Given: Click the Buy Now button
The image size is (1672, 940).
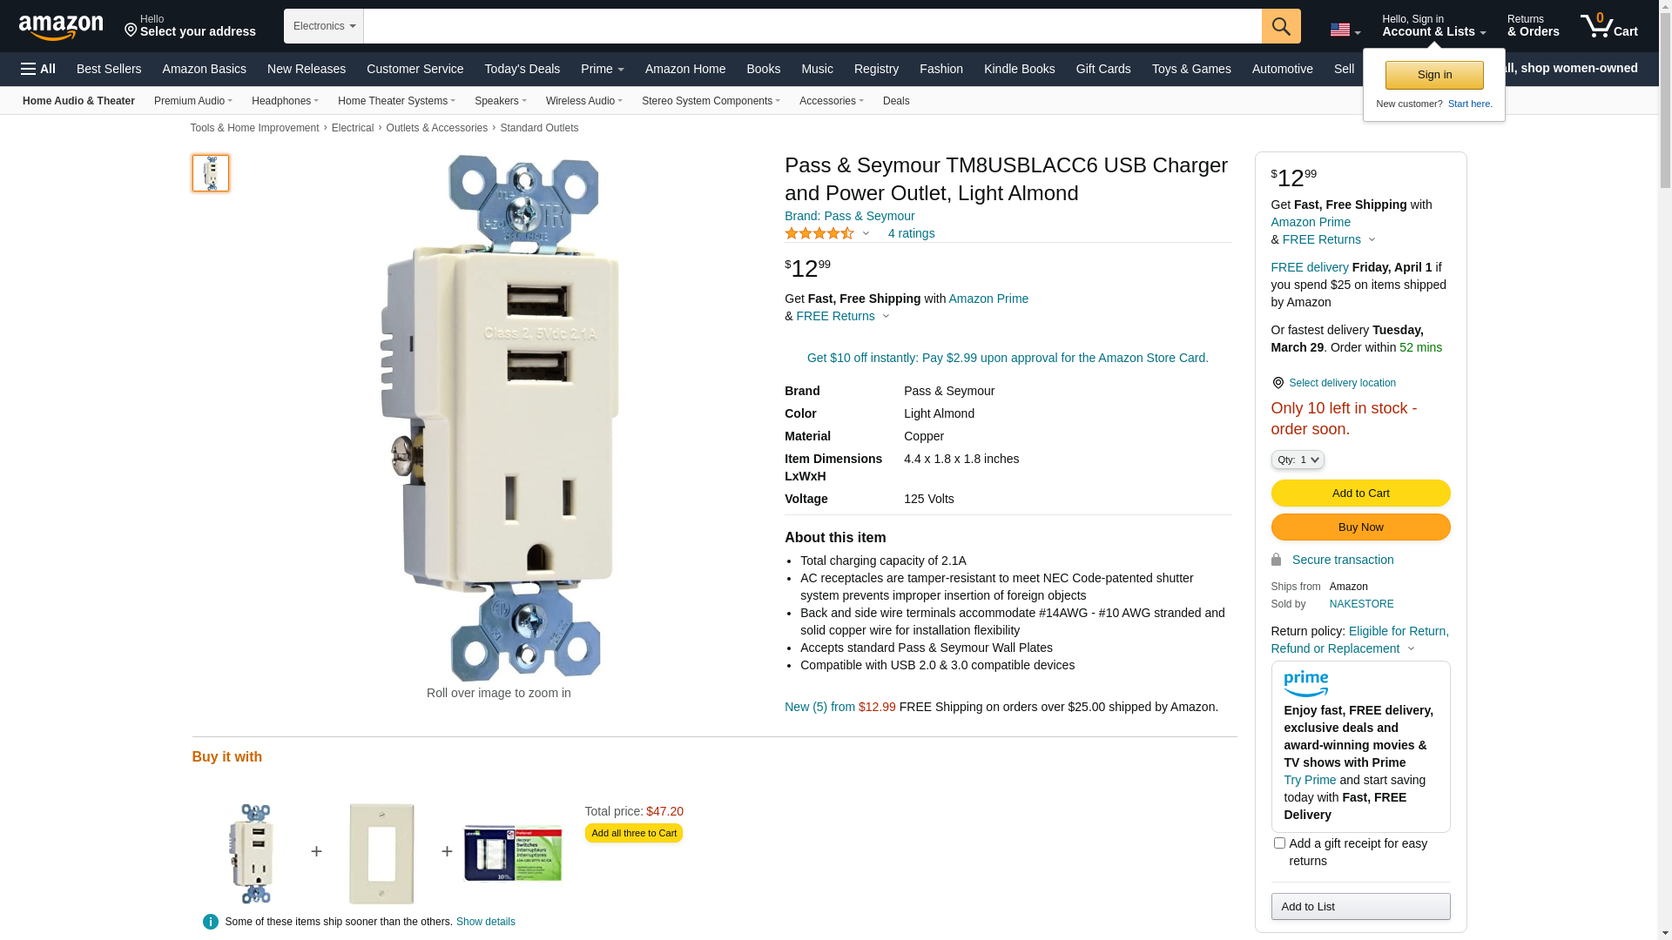Looking at the screenshot, I should pos(1360,527).
